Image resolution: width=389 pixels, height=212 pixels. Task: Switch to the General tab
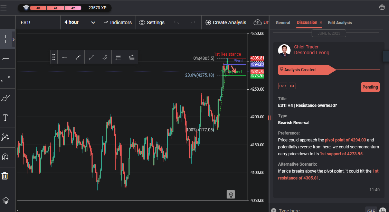(x=283, y=22)
